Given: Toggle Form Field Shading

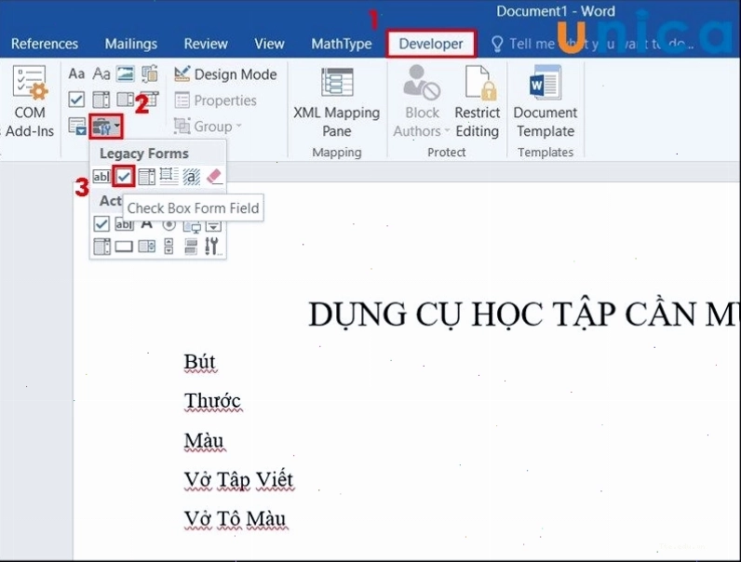Looking at the screenshot, I should 192,177.
